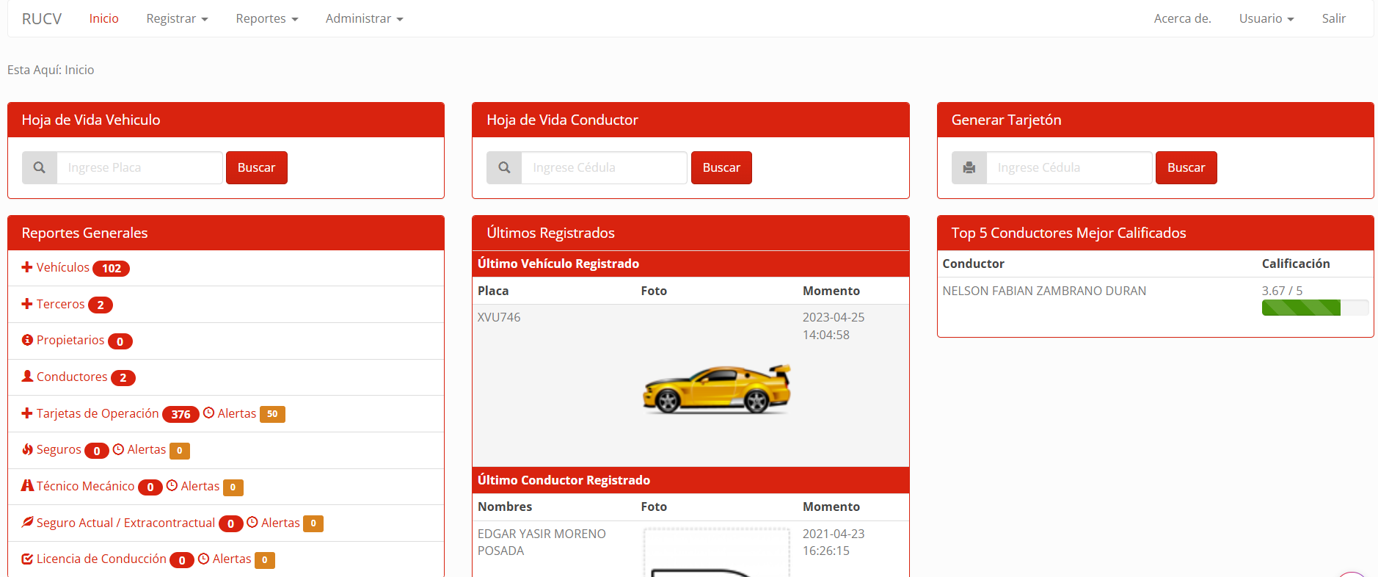
Task: Open the Vehículos report link
Action: point(63,267)
